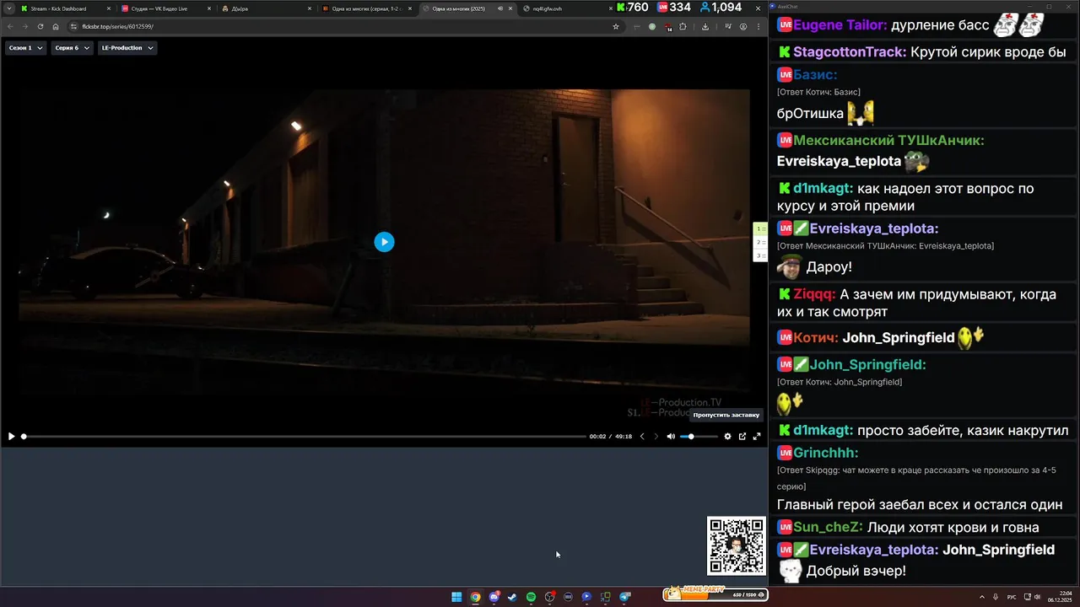Adjust the player volume slider
Image resolution: width=1080 pixels, height=607 pixels.
(x=699, y=436)
